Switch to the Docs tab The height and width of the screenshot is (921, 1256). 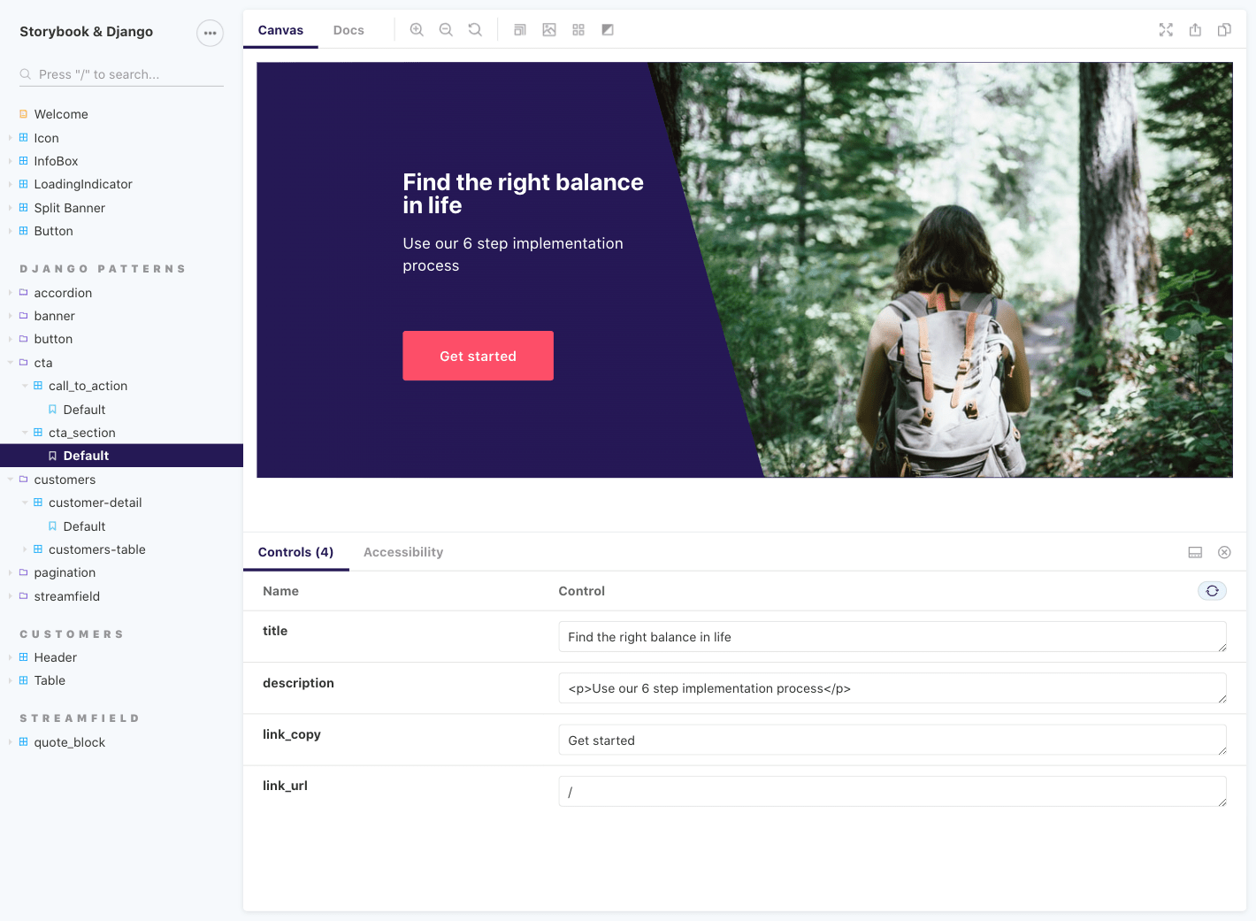pyautogui.click(x=348, y=30)
